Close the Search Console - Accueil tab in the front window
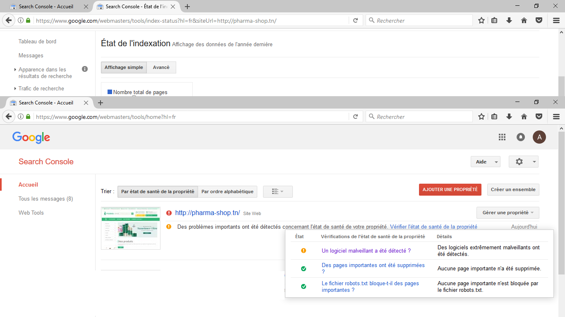The image size is (565, 317). [86, 103]
